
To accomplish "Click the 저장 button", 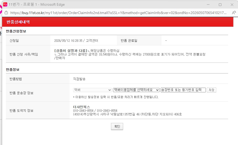I will 212,90.
